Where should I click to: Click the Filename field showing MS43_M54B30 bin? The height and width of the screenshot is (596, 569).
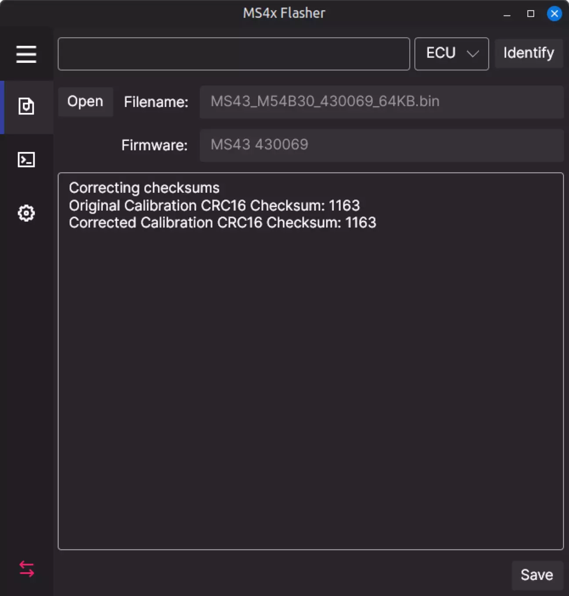point(381,101)
